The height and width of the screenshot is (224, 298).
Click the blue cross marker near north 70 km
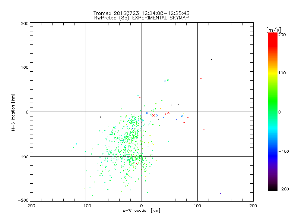coord(165,81)
